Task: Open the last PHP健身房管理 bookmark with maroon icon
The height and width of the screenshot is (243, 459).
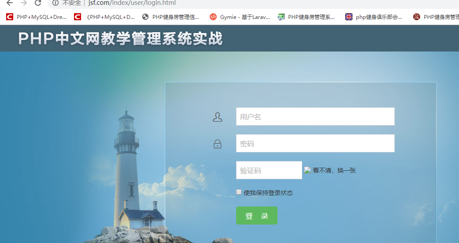Action: pyautogui.click(x=436, y=17)
